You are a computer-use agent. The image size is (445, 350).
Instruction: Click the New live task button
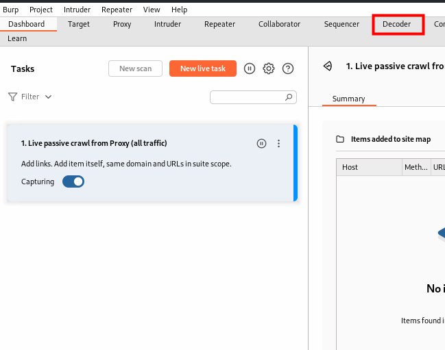(x=203, y=68)
